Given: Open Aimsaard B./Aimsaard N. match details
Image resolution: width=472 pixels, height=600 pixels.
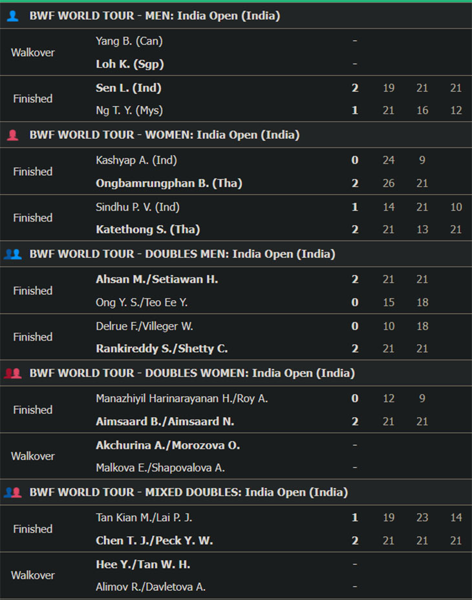Looking at the screenshot, I should coord(236,409).
